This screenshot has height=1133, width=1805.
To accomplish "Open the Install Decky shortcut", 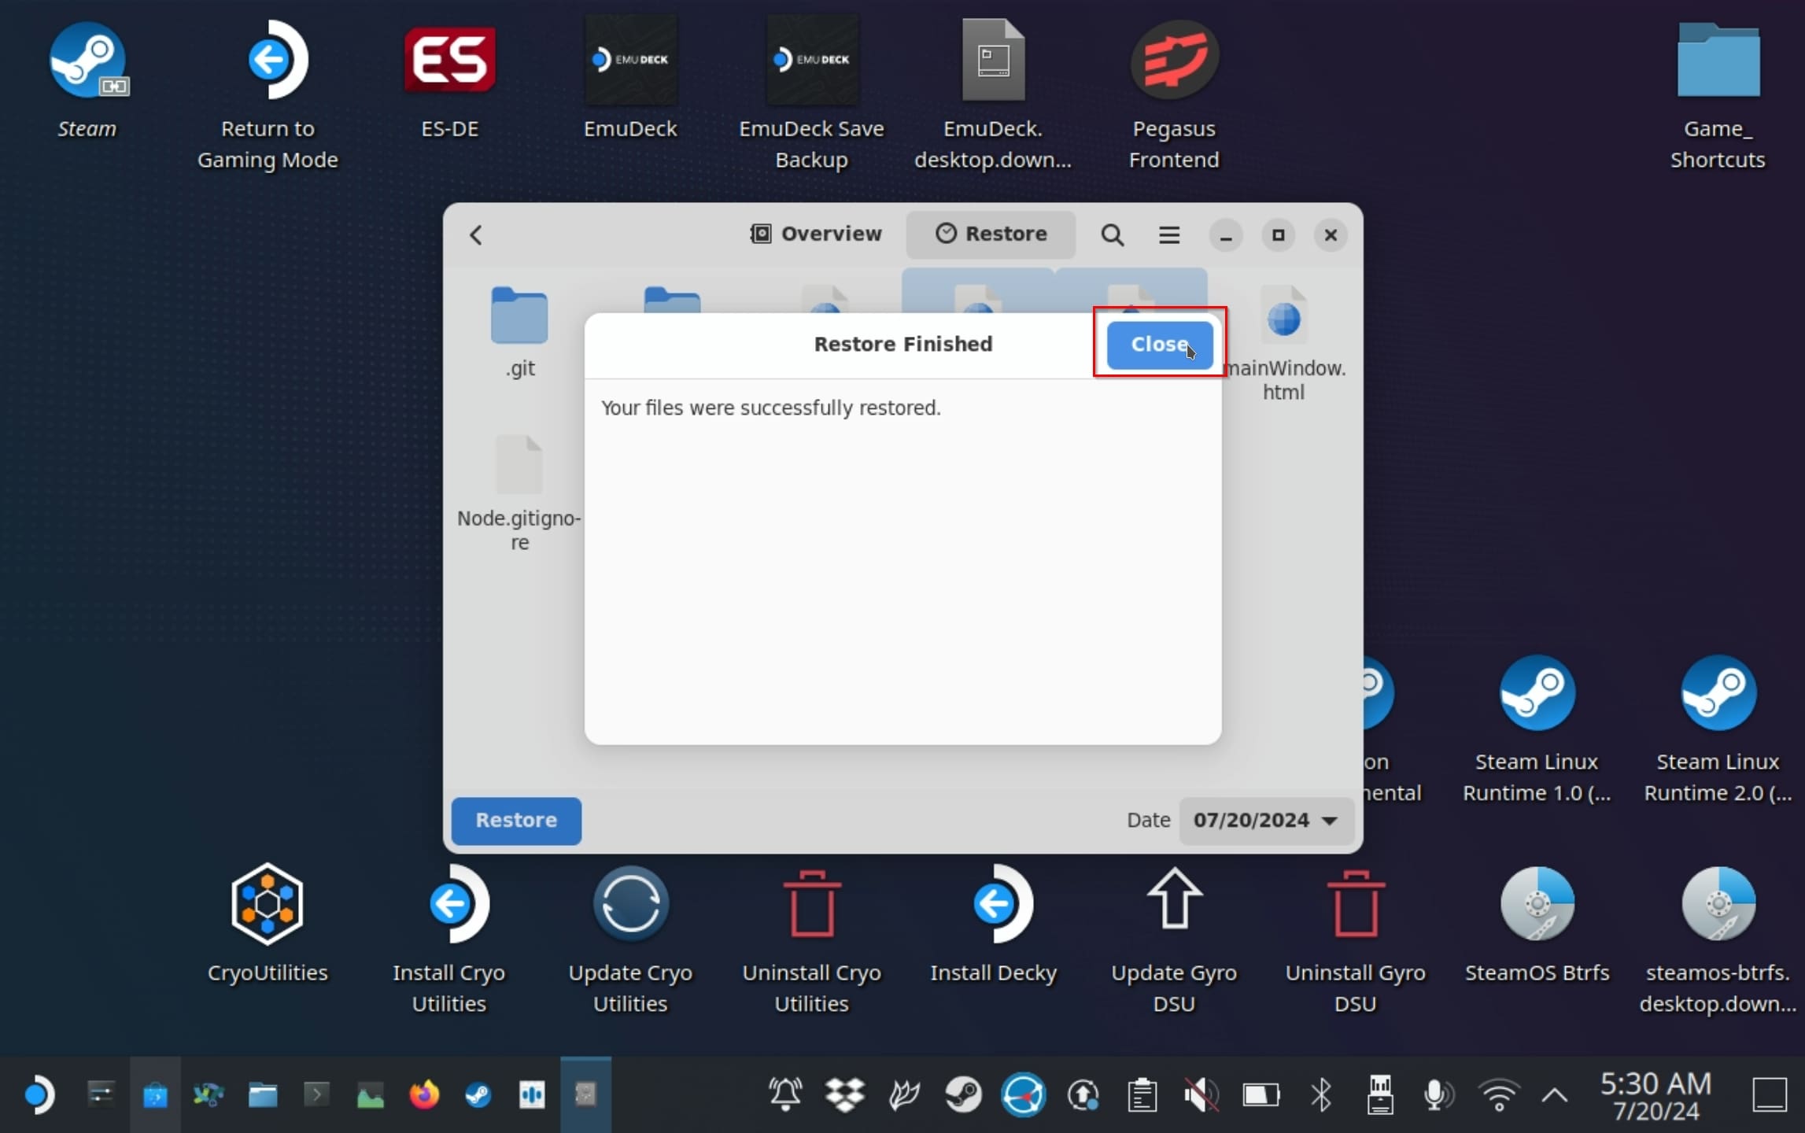I will point(993,924).
